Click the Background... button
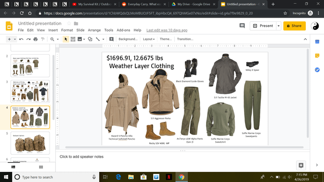This screenshot has width=324, height=182. [x=128, y=39]
